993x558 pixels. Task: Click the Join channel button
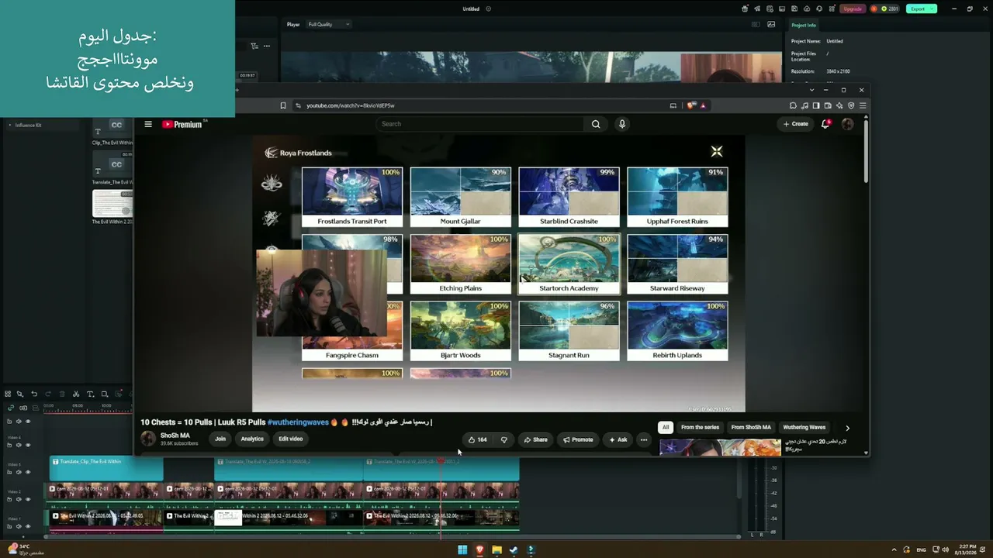220,439
